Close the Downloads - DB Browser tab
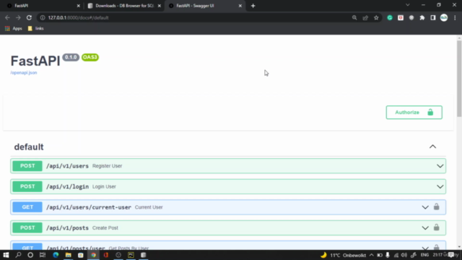Image resolution: width=462 pixels, height=260 pixels. 160,6
